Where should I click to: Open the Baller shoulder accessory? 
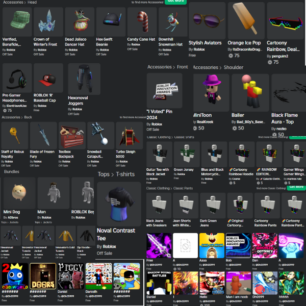pyautogui.click(x=250, y=93)
